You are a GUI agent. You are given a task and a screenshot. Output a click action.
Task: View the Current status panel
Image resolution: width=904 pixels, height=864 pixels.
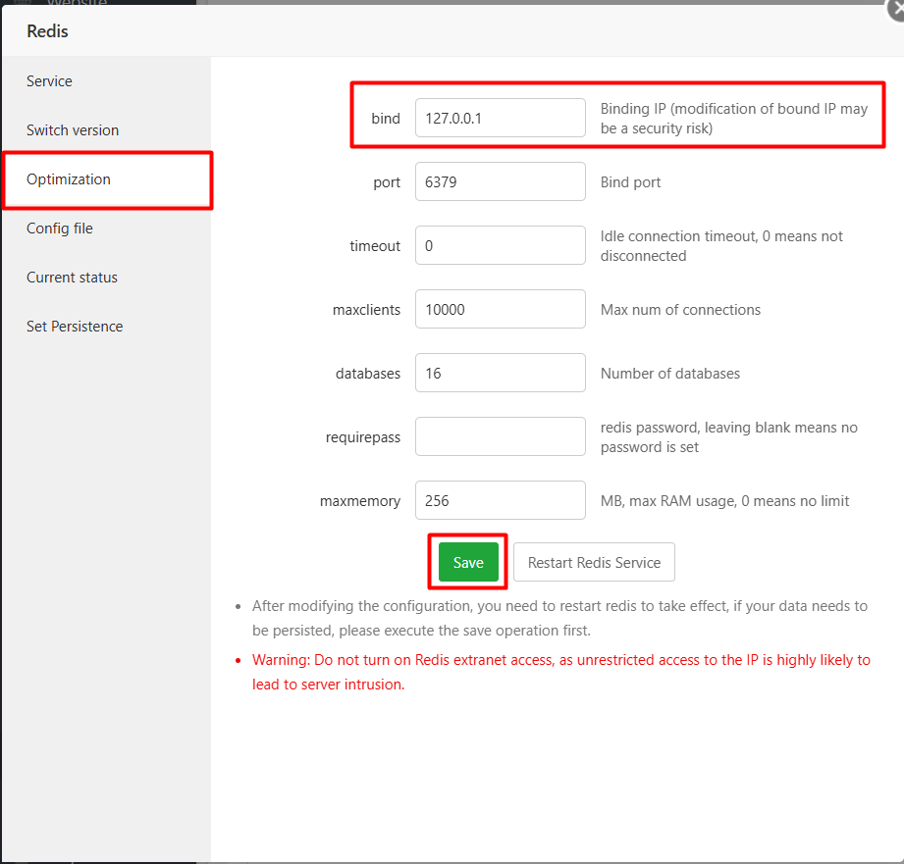click(70, 277)
